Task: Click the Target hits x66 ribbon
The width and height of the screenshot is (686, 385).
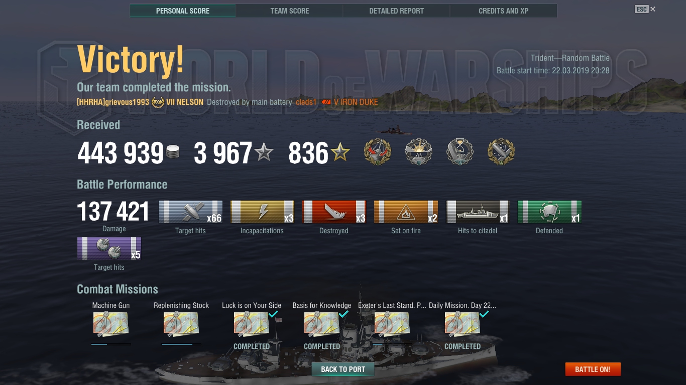Action: coord(190,212)
